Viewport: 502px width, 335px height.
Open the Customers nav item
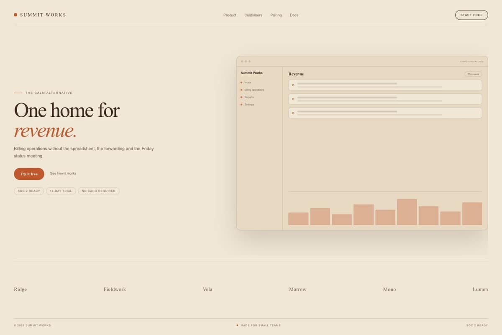click(x=253, y=15)
